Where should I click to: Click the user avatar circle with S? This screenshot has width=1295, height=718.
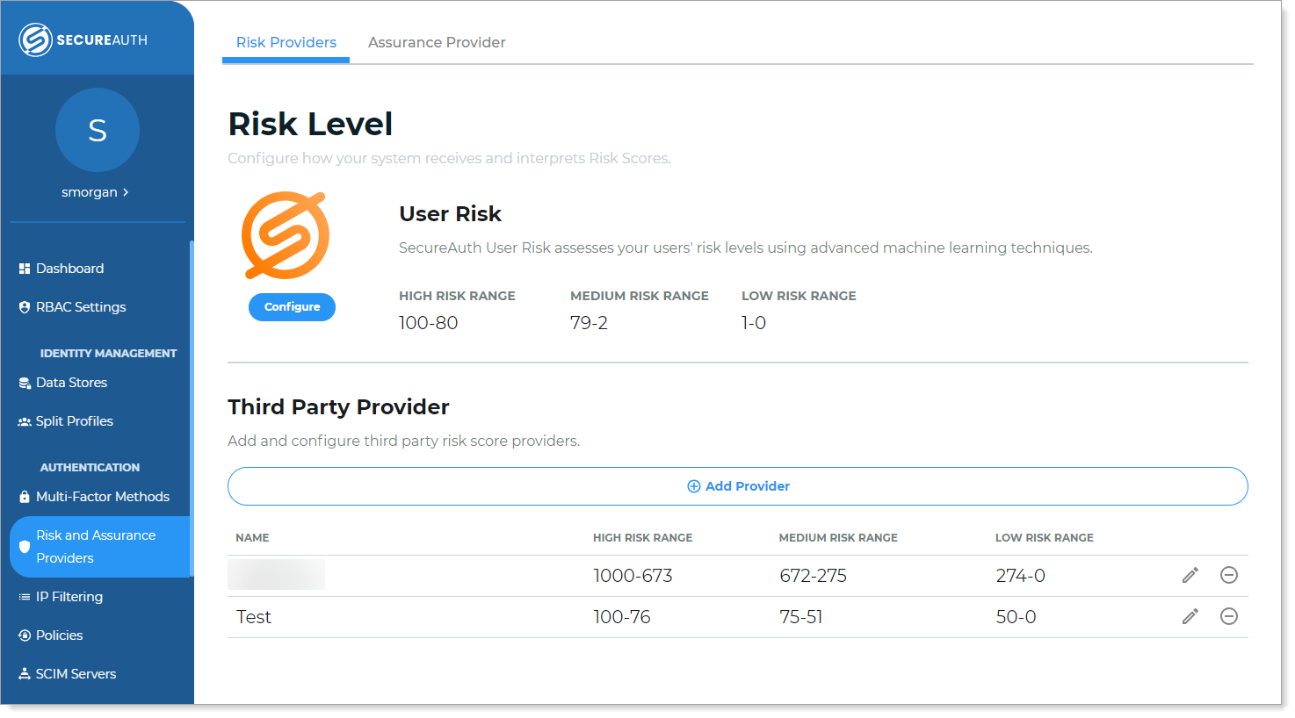[98, 130]
